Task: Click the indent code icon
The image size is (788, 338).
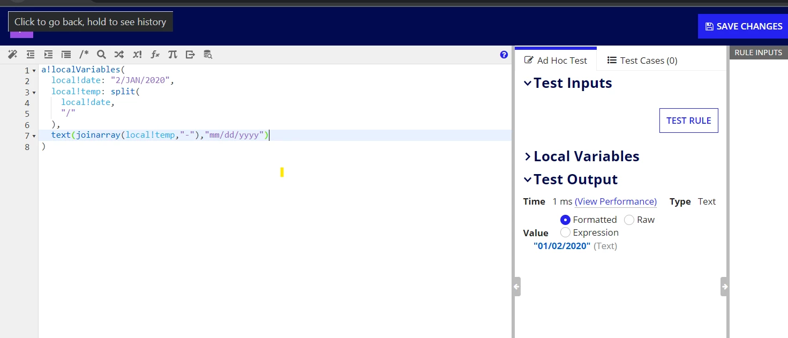Action: [x=48, y=54]
